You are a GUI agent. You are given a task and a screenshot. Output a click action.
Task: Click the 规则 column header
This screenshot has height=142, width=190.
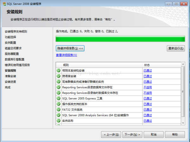tap(102, 65)
